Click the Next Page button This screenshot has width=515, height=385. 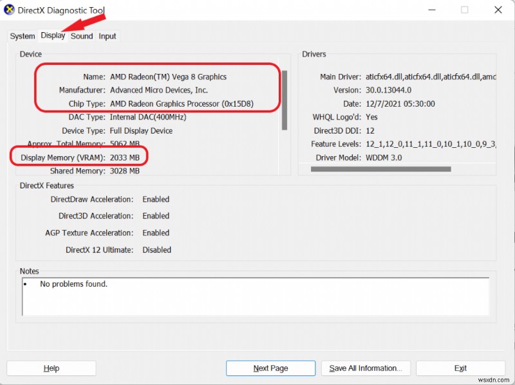coord(270,368)
